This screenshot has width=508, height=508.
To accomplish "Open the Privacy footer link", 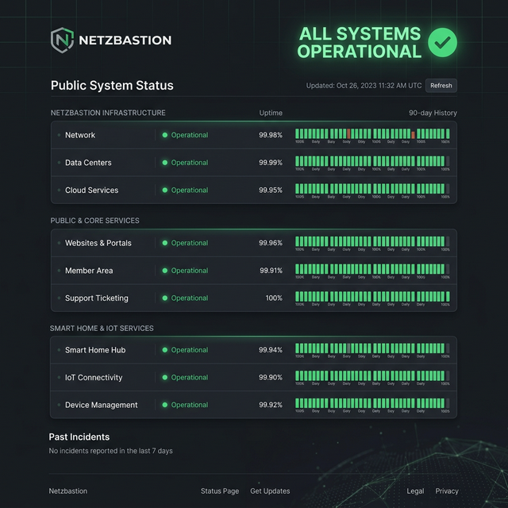I will [x=447, y=491].
